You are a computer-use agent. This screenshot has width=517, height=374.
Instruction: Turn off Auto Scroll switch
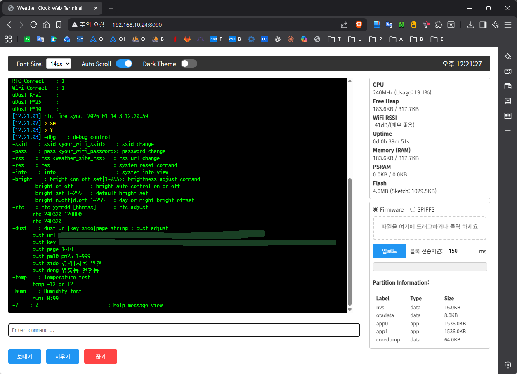[x=124, y=64]
